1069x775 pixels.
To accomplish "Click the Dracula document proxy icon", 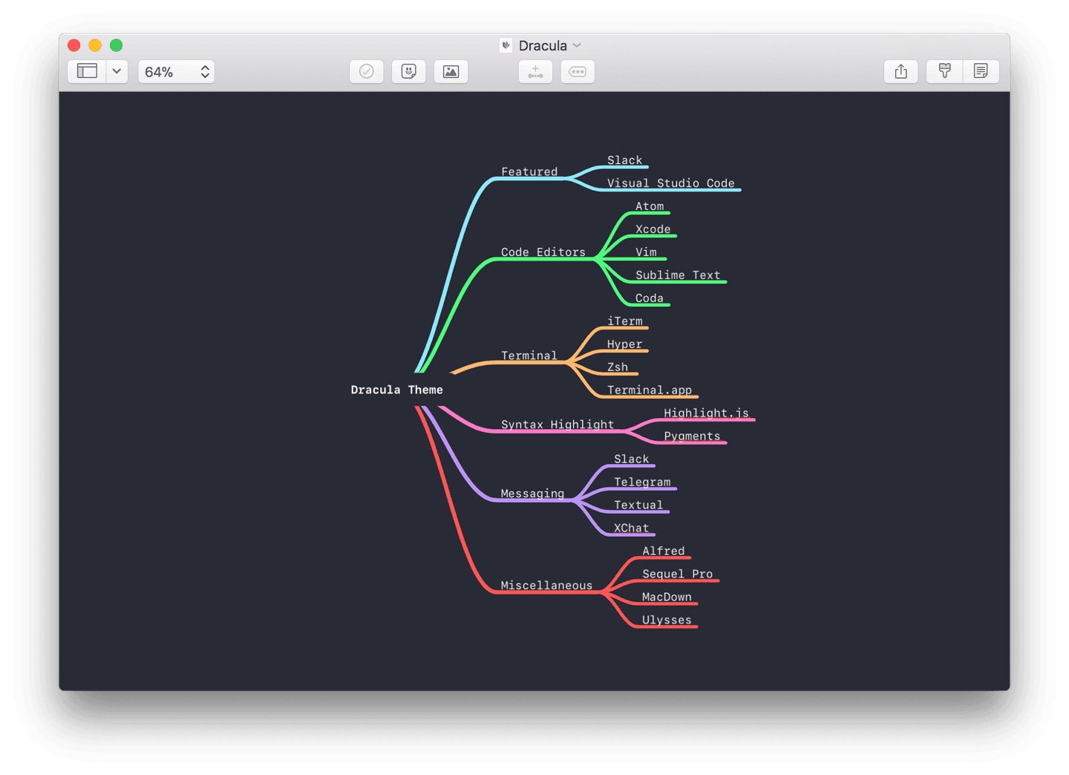I will [x=506, y=45].
